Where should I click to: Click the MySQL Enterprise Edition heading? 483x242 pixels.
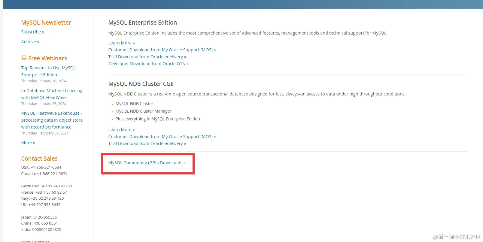coord(142,23)
